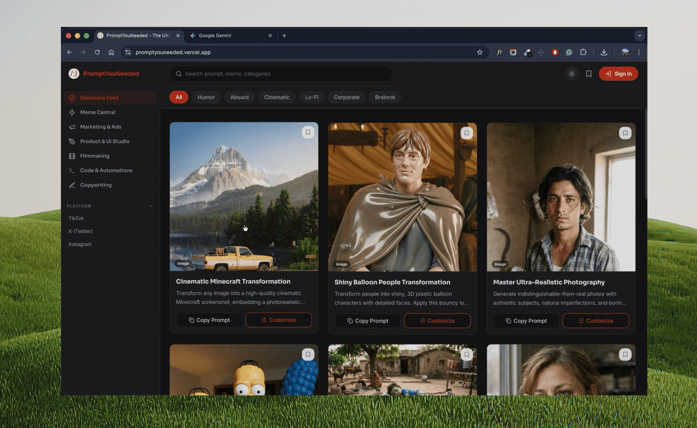Filter feed by Cinematic category
697x428 pixels.
point(277,97)
